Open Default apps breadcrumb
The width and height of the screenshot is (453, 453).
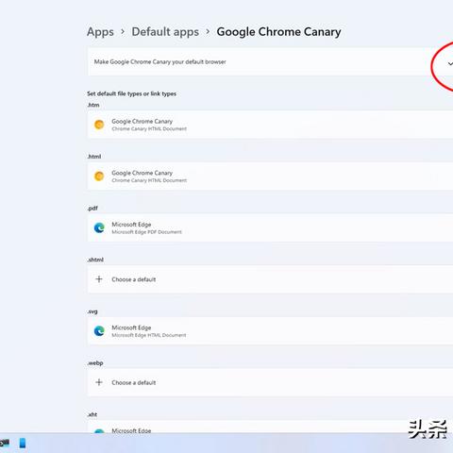165,32
